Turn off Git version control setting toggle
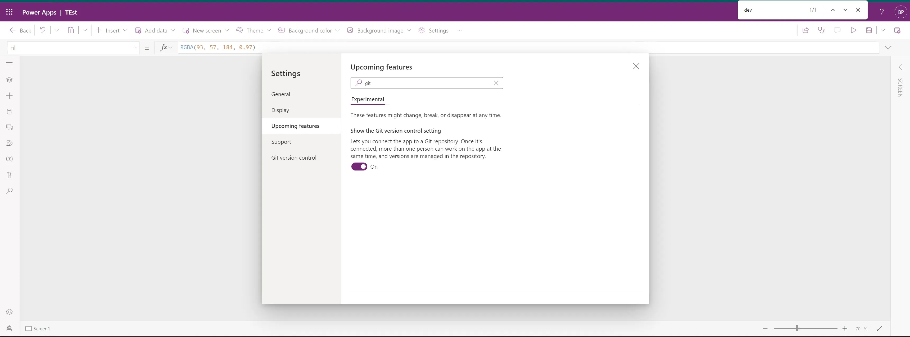Viewport: 910px width, 337px height. (x=359, y=167)
